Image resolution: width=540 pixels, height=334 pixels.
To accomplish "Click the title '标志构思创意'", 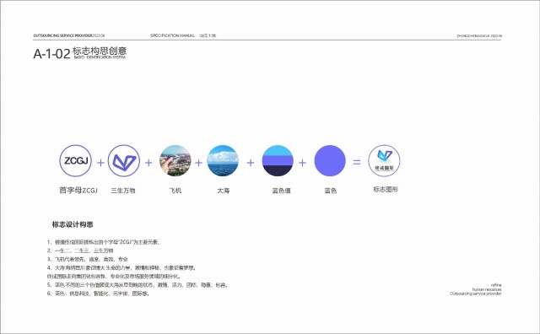I will pos(100,51).
